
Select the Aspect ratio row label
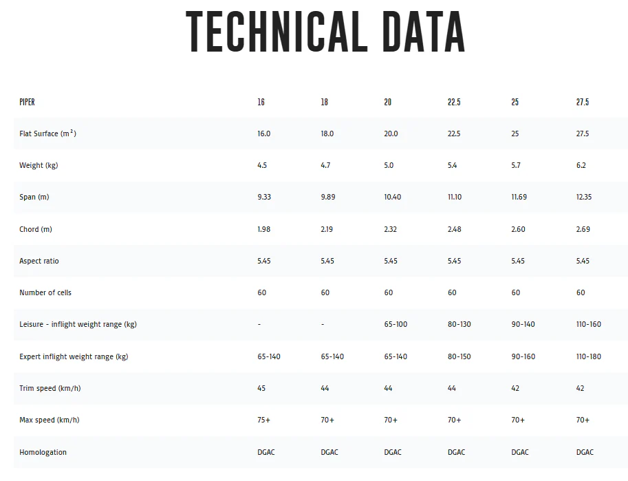click(x=39, y=261)
